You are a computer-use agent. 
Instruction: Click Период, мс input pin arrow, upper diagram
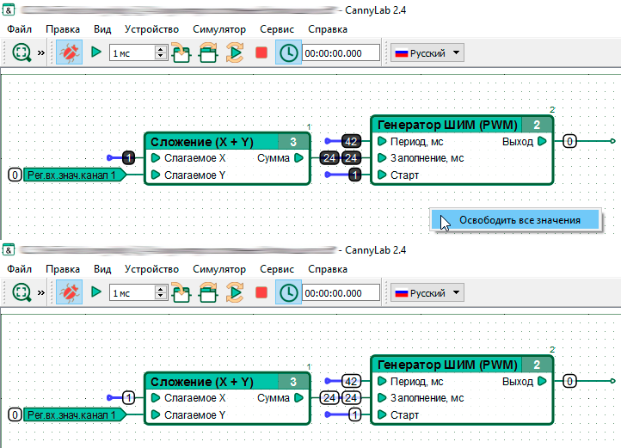[x=382, y=141]
